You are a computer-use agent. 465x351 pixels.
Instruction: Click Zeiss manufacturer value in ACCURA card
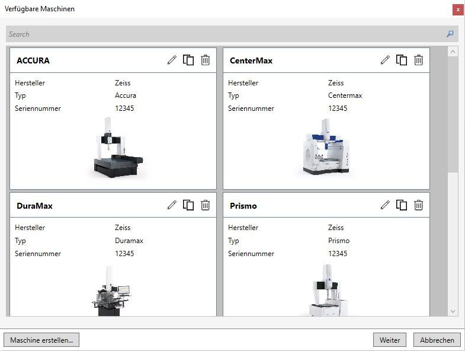tap(123, 83)
